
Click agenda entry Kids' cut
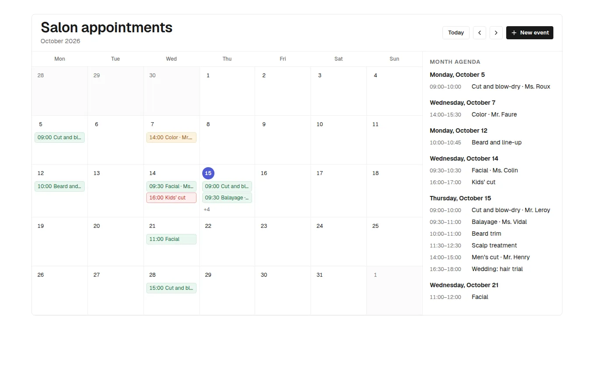492,182
